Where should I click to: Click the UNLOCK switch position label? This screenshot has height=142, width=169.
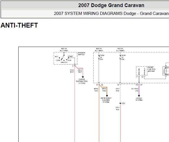pos(64,62)
